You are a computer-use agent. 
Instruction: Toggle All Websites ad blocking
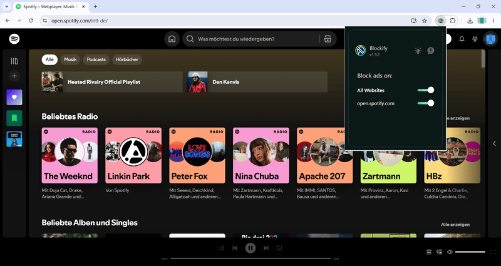[x=426, y=90]
